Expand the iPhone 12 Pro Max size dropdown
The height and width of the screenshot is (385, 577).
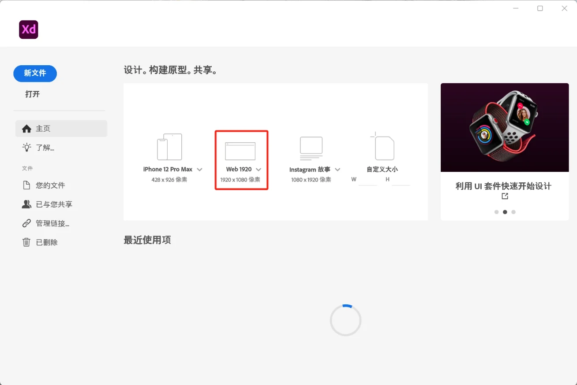[199, 170]
